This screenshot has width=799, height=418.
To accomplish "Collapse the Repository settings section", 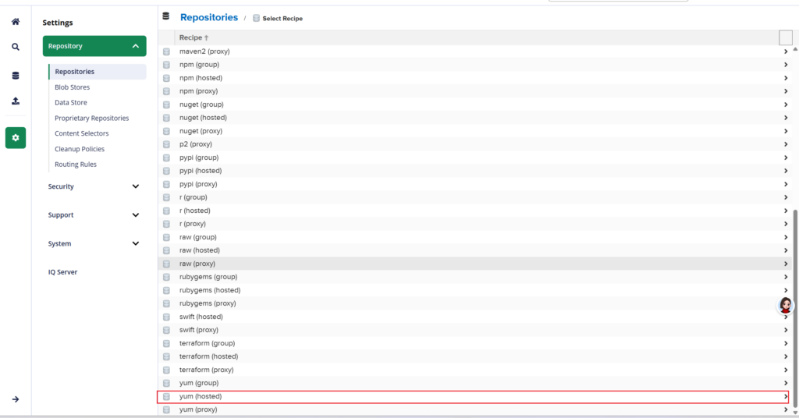I will (x=135, y=47).
